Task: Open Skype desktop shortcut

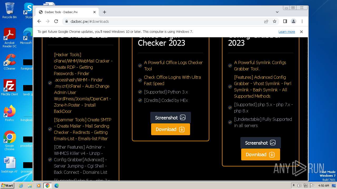Action: point(28,10)
